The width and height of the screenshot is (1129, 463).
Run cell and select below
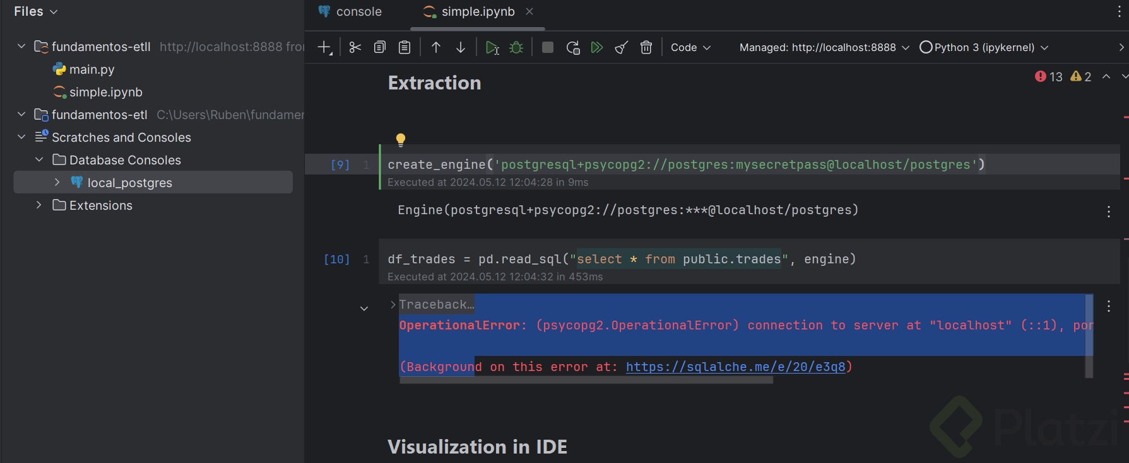point(492,48)
